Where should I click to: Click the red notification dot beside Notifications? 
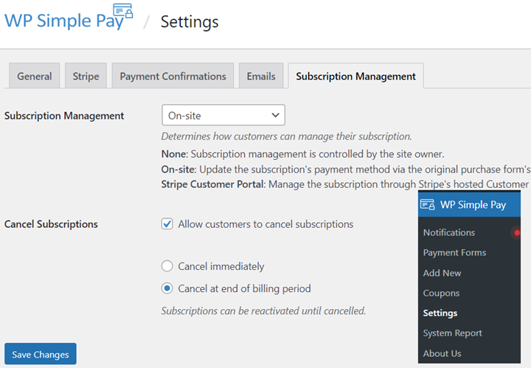[517, 232]
